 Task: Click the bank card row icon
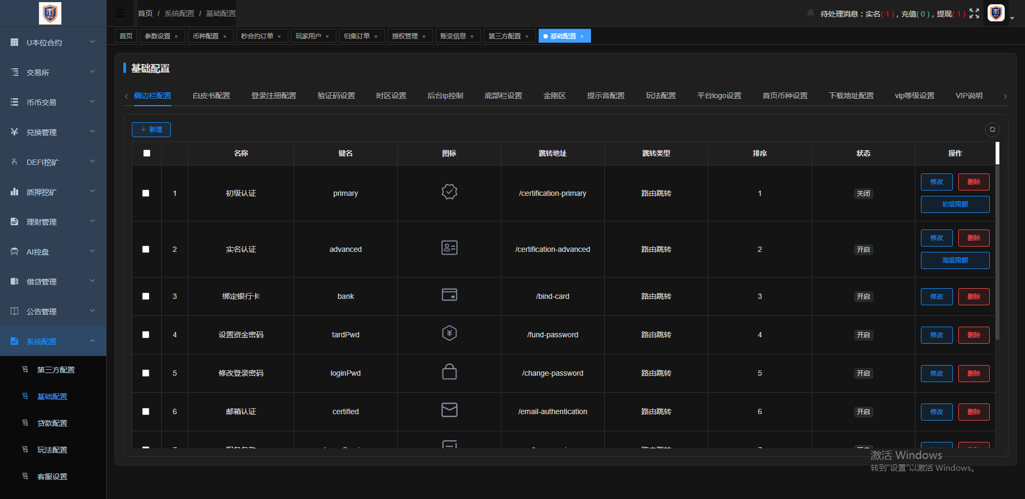point(449,295)
